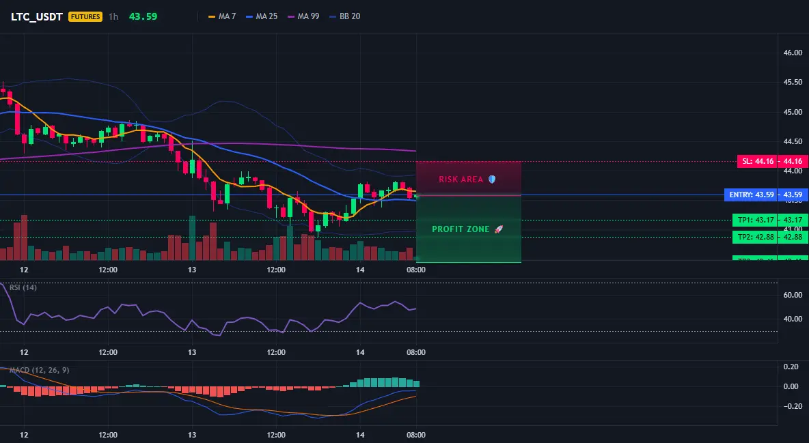The height and width of the screenshot is (443, 809).
Task: Click the 40.00 level on the RSI axis
Action: [x=793, y=319]
